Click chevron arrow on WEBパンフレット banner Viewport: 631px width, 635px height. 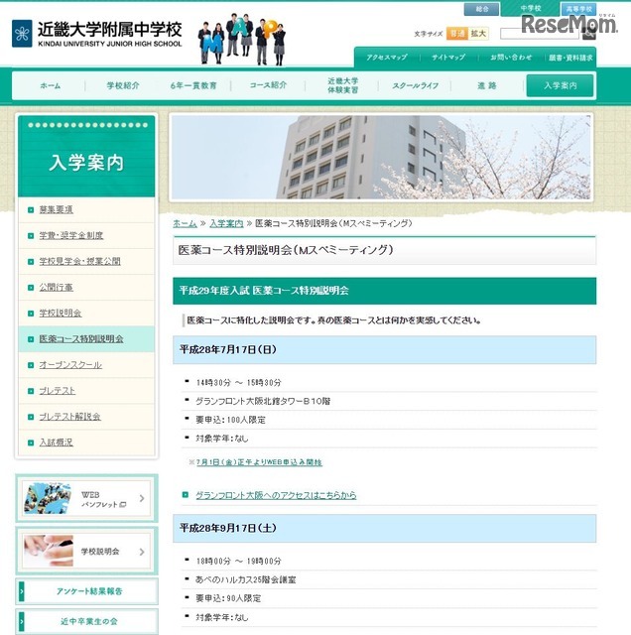tap(142, 498)
